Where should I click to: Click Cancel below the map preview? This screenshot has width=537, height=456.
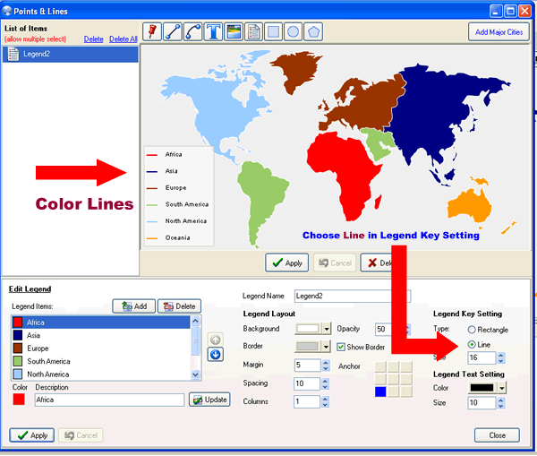pos(335,263)
